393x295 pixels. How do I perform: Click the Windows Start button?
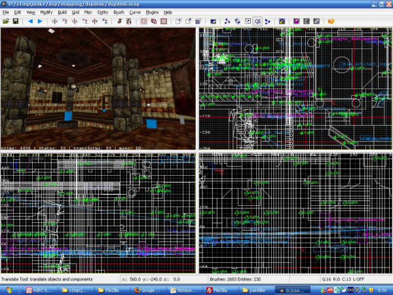[9, 290]
